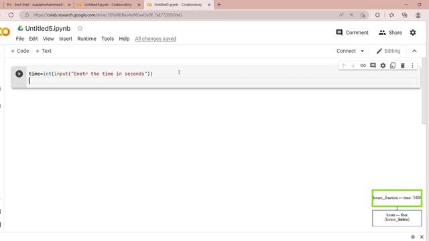
Task: Click zoom magnifier icon in address bar
Action: click(x=352, y=15)
